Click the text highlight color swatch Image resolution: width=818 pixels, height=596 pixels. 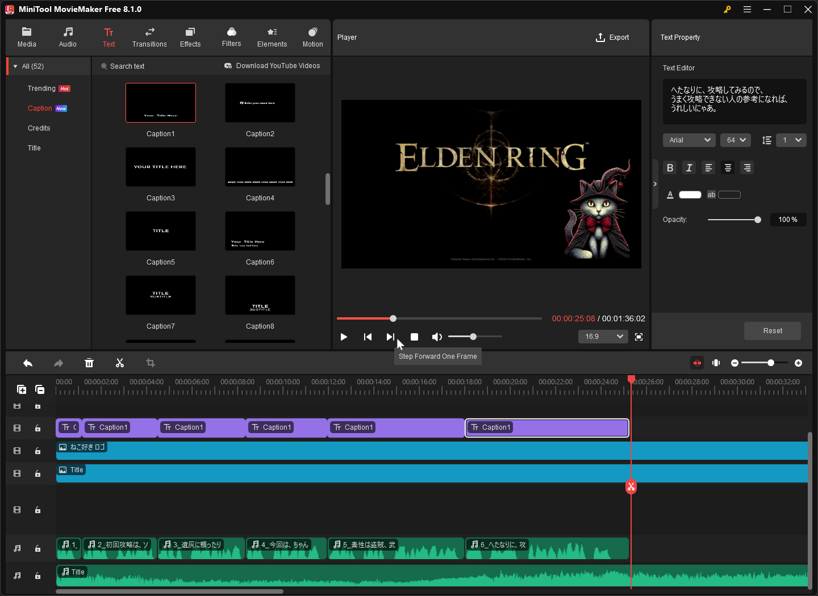click(729, 195)
